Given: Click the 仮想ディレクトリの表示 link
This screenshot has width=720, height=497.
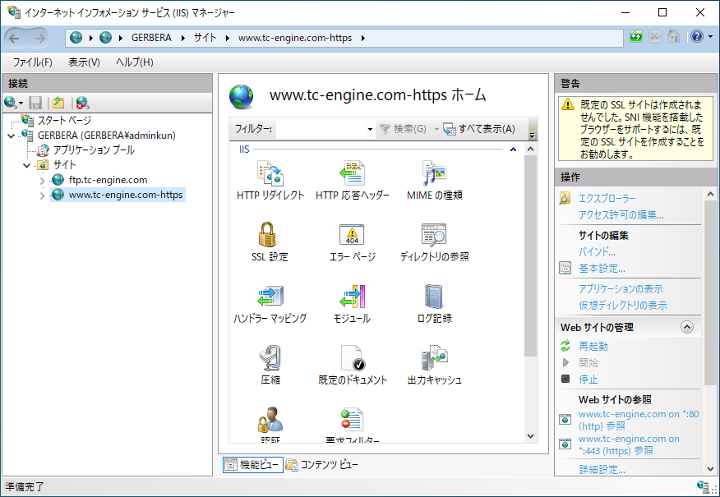Looking at the screenshot, I should coord(622,305).
